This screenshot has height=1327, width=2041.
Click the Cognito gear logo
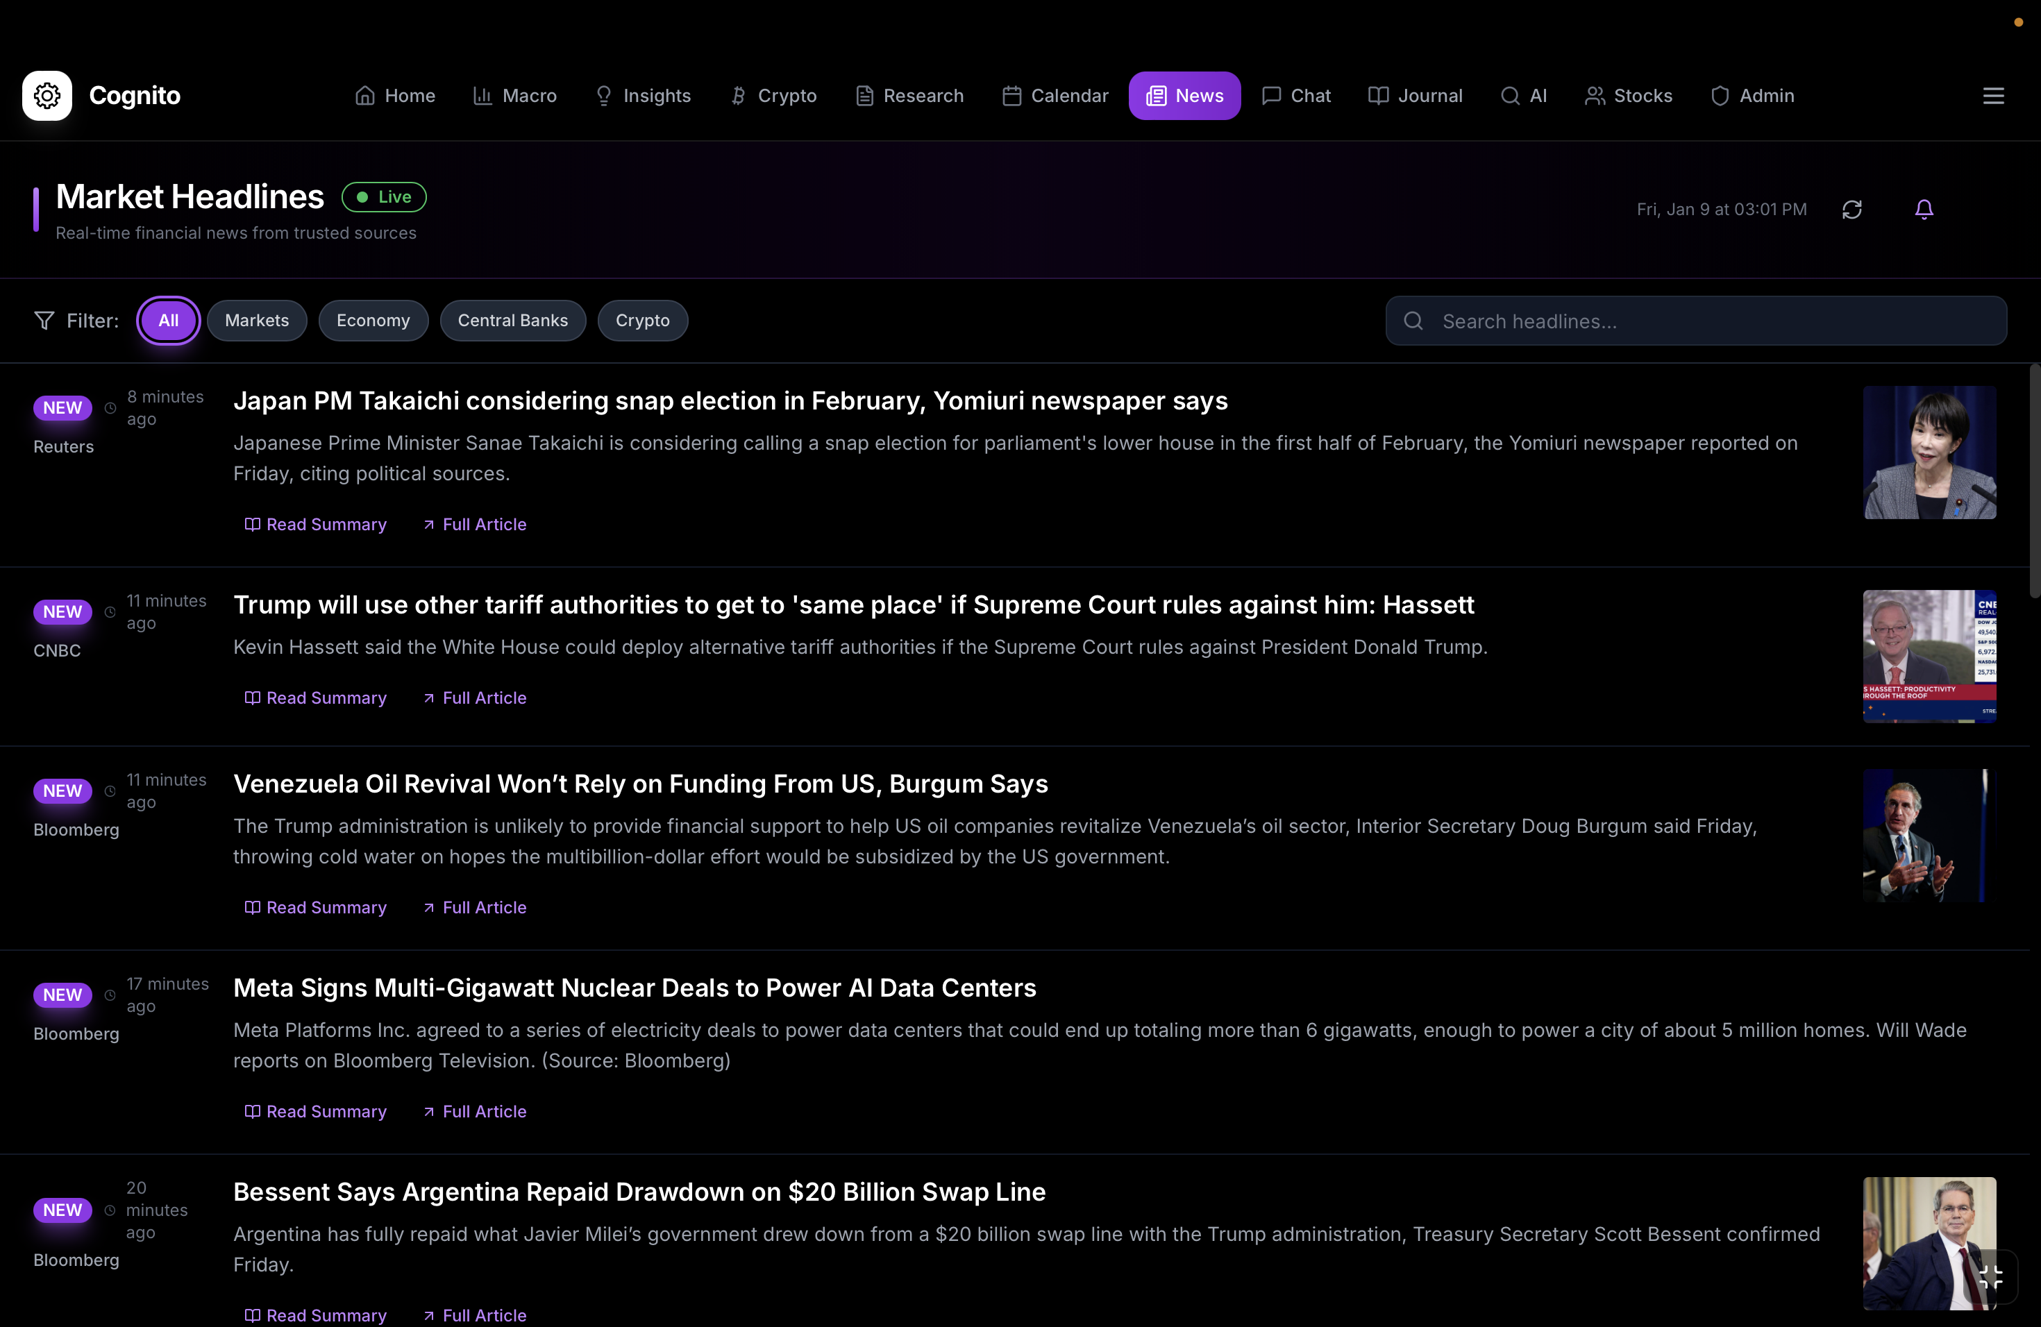point(47,95)
